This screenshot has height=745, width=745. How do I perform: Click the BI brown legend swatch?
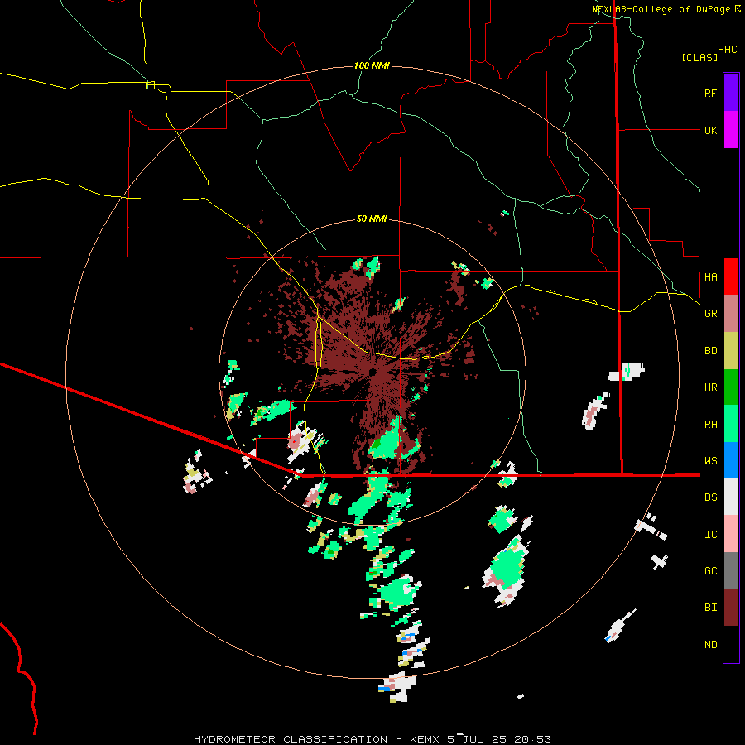click(731, 608)
